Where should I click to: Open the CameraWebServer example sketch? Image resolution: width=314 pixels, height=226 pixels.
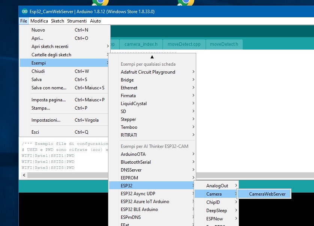264,194
